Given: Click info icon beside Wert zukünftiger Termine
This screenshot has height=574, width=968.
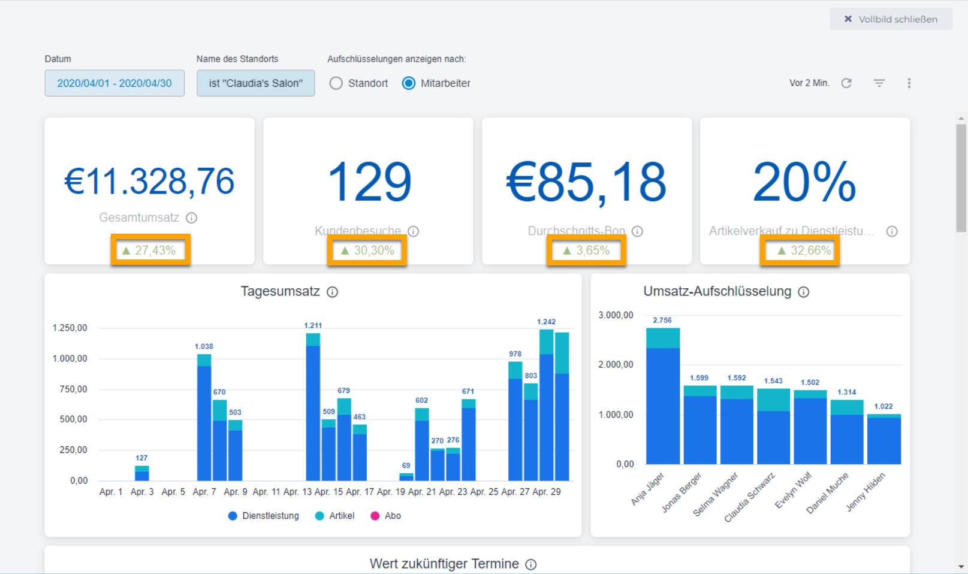Looking at the screenshot, I should tap(531, 564).
